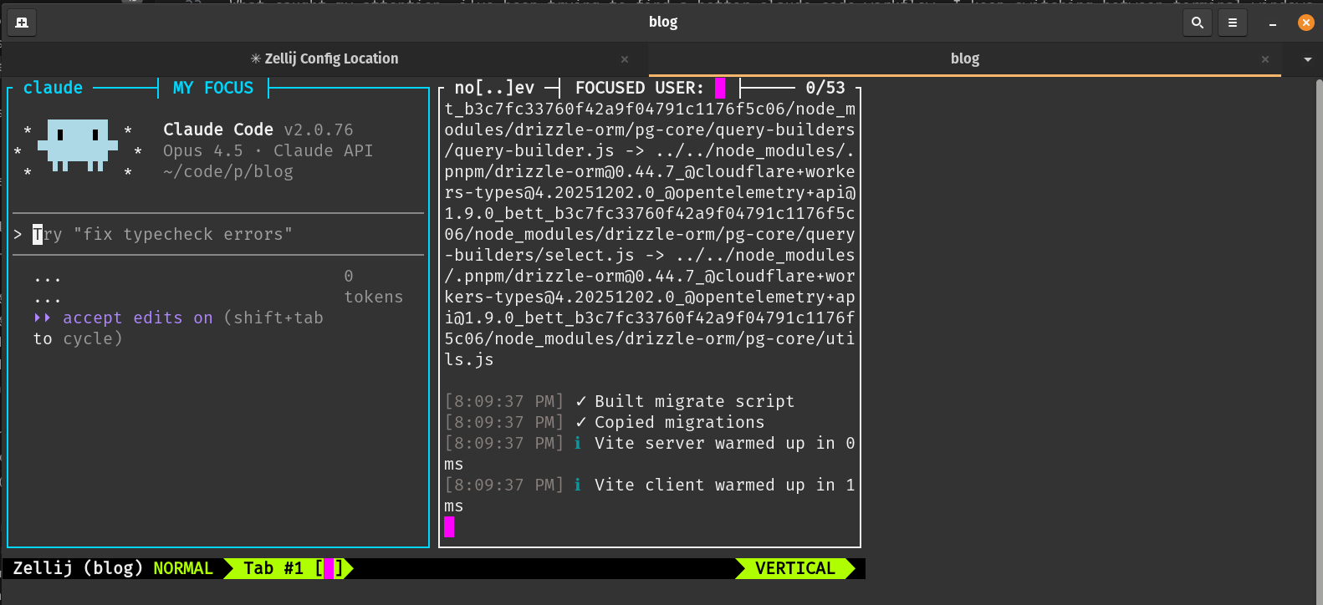
Task: Switch to the Zellij Config Location tab
Action: click(x=324, y=58)
